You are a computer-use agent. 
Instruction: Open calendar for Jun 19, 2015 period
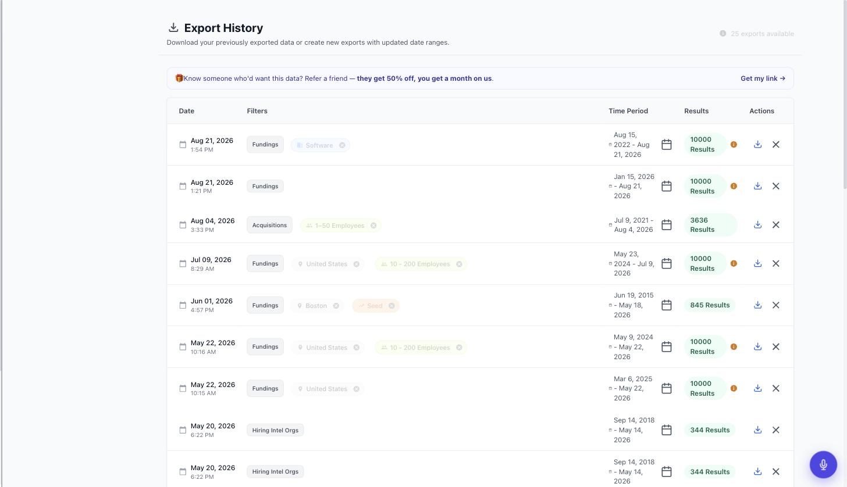(667, 305)
